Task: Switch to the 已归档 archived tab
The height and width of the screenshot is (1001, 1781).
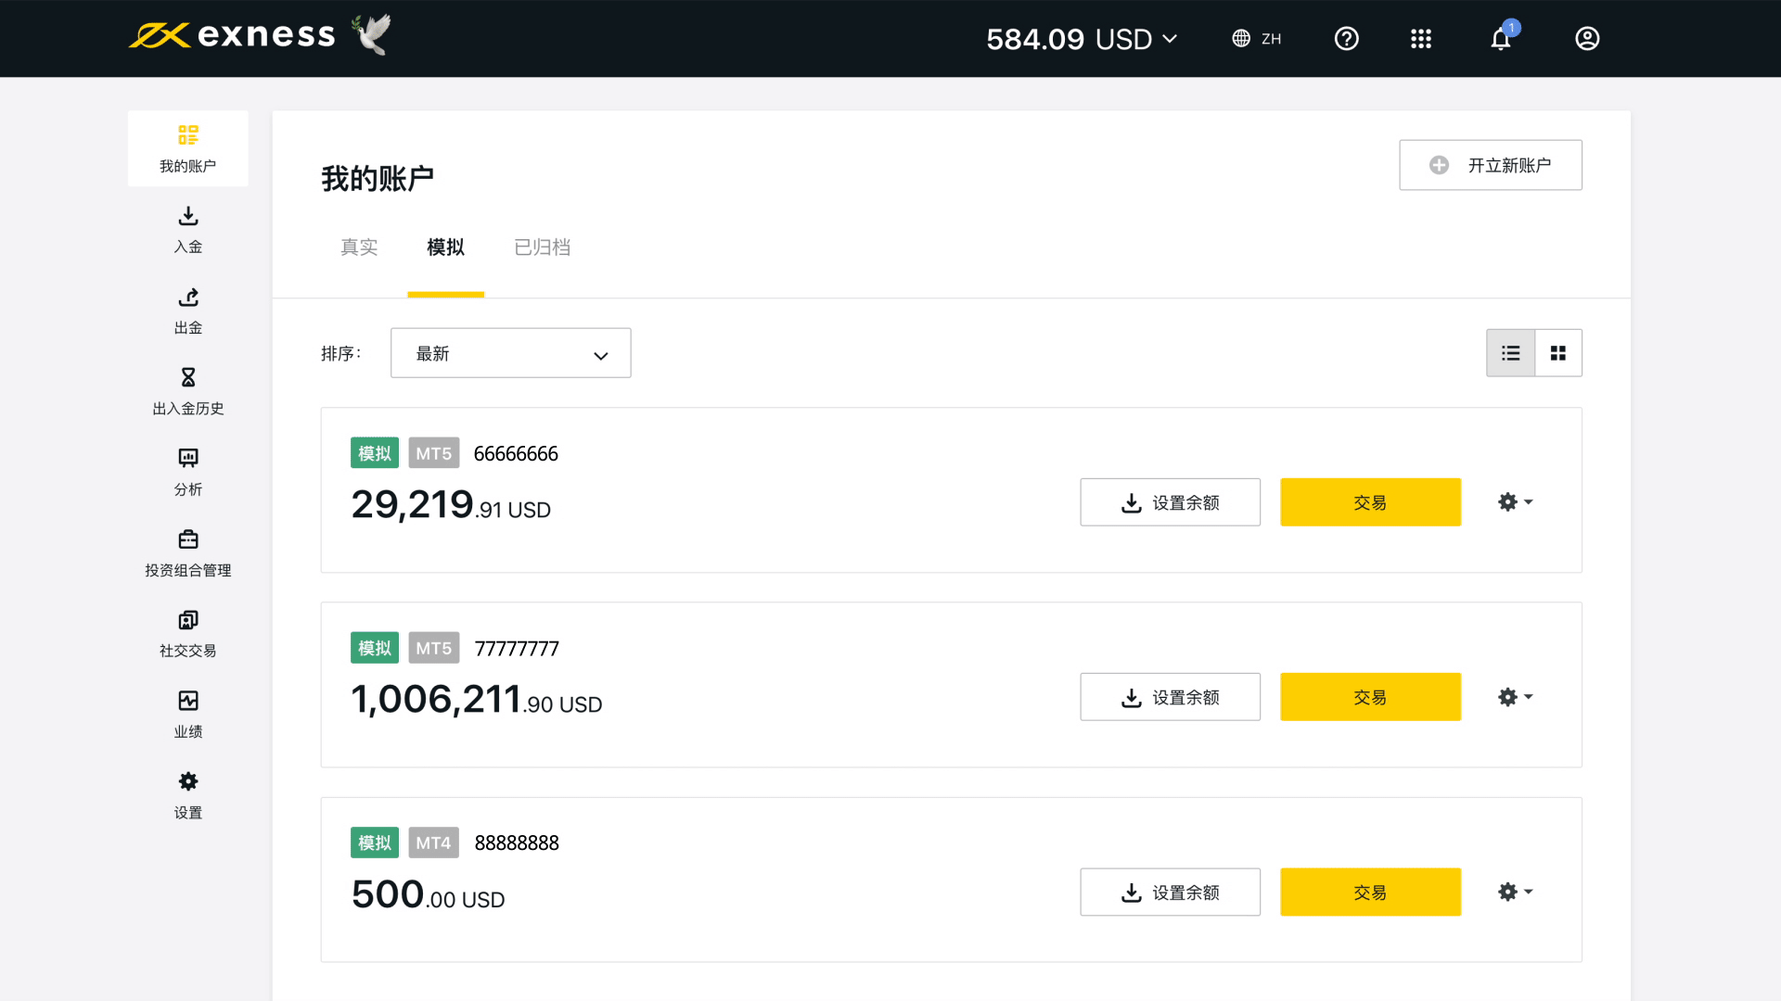Action: [542, 247]
